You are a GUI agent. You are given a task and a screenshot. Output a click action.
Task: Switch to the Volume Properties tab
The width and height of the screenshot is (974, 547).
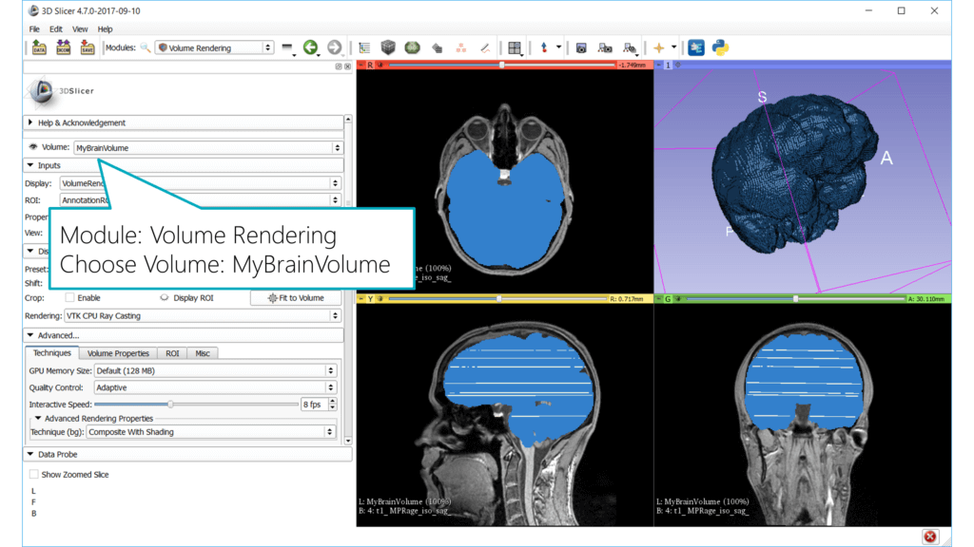(x=118, y=352)
